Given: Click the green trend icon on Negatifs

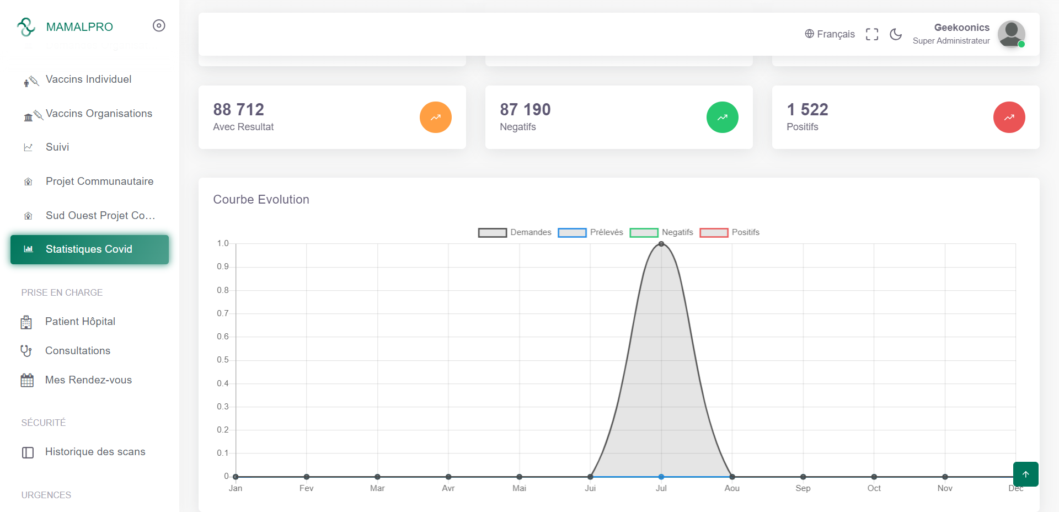Looking at the screenshot, I should 723,118.
